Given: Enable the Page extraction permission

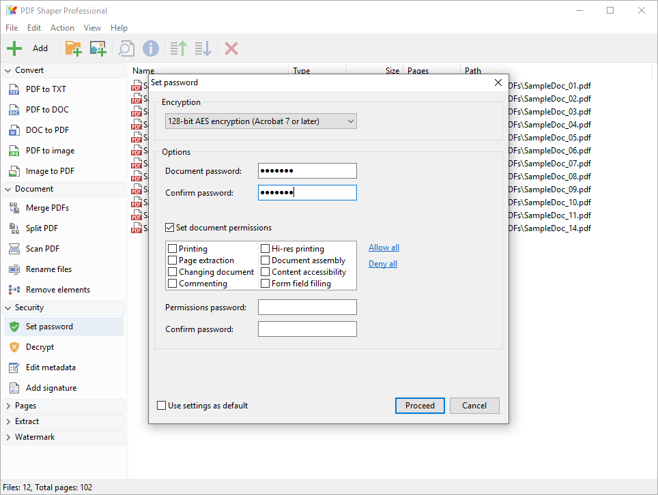Looking at the screenshot, I should pyautogui.click(x=172, y=260).
